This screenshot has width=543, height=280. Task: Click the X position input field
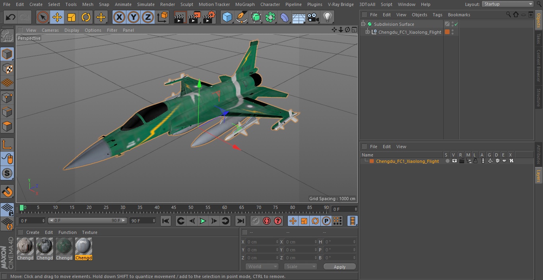tap(262, 242)
